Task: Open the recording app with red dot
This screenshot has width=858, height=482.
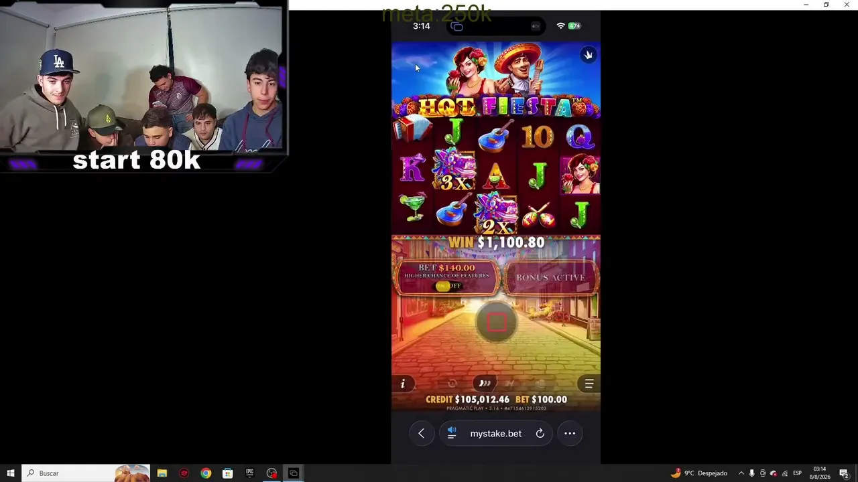Action: point(271,473)
